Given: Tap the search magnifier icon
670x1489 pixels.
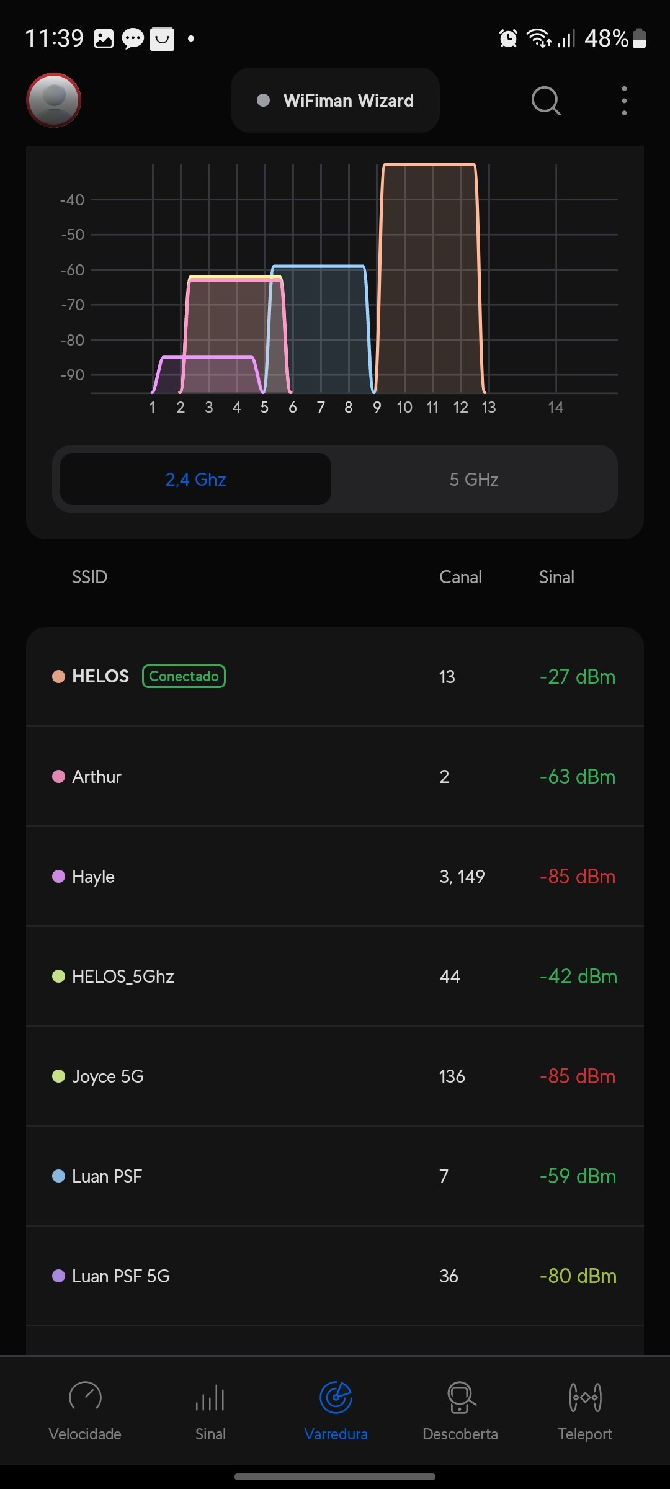Looking at the screenshot, I should coord(546,101).
